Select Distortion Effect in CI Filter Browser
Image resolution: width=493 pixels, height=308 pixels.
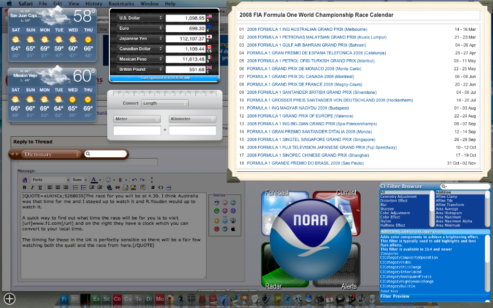(394, 201)
